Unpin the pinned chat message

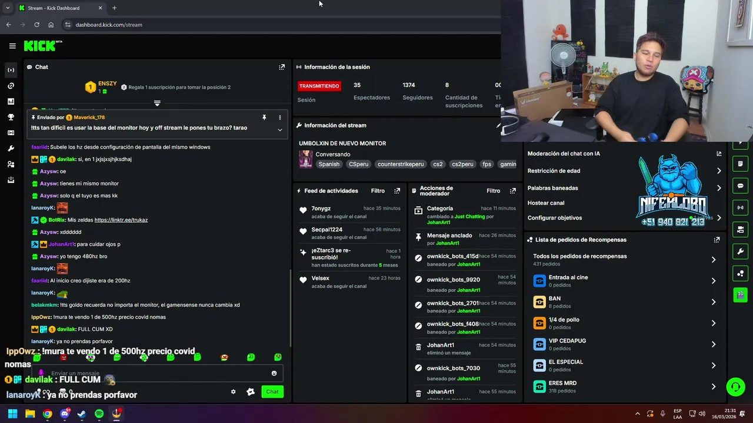click(x=264, y=117)
